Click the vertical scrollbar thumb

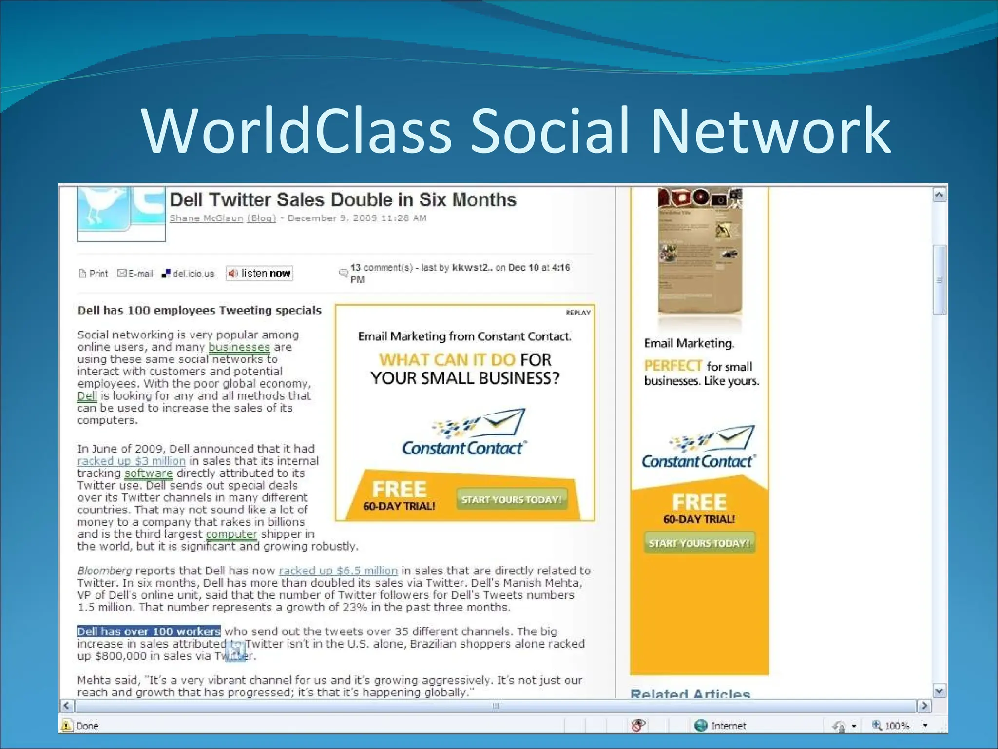pyautogui.click(x=940, y=280)
